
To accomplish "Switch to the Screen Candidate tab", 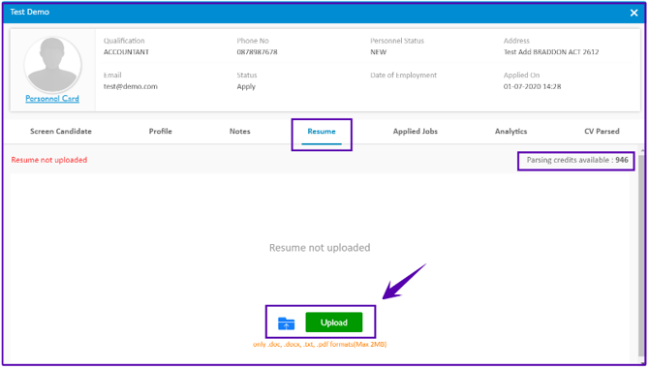I will [61, 131].
